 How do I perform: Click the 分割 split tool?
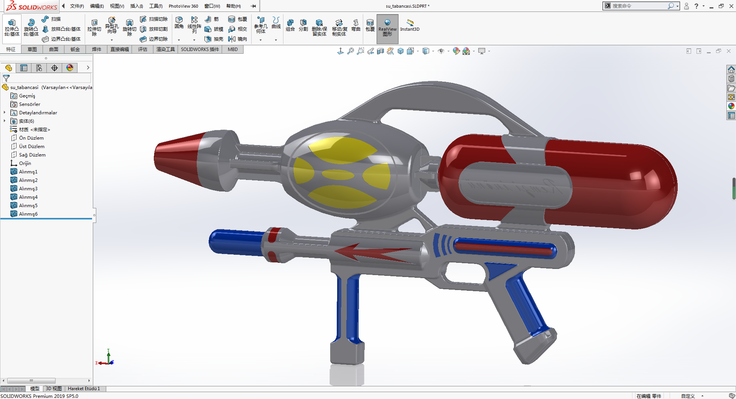point(303,25)
